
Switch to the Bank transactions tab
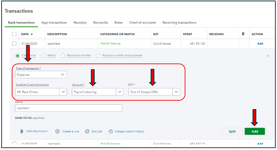21,23
